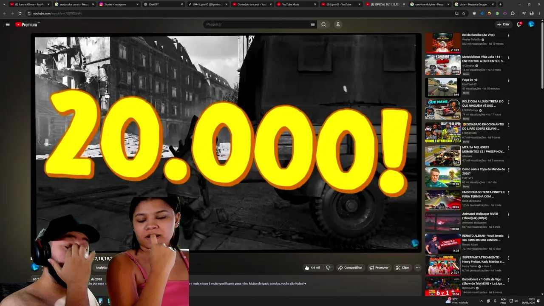Open YouTube notifications bell
This screenshot has height=306, width=544.
(519, 24)
